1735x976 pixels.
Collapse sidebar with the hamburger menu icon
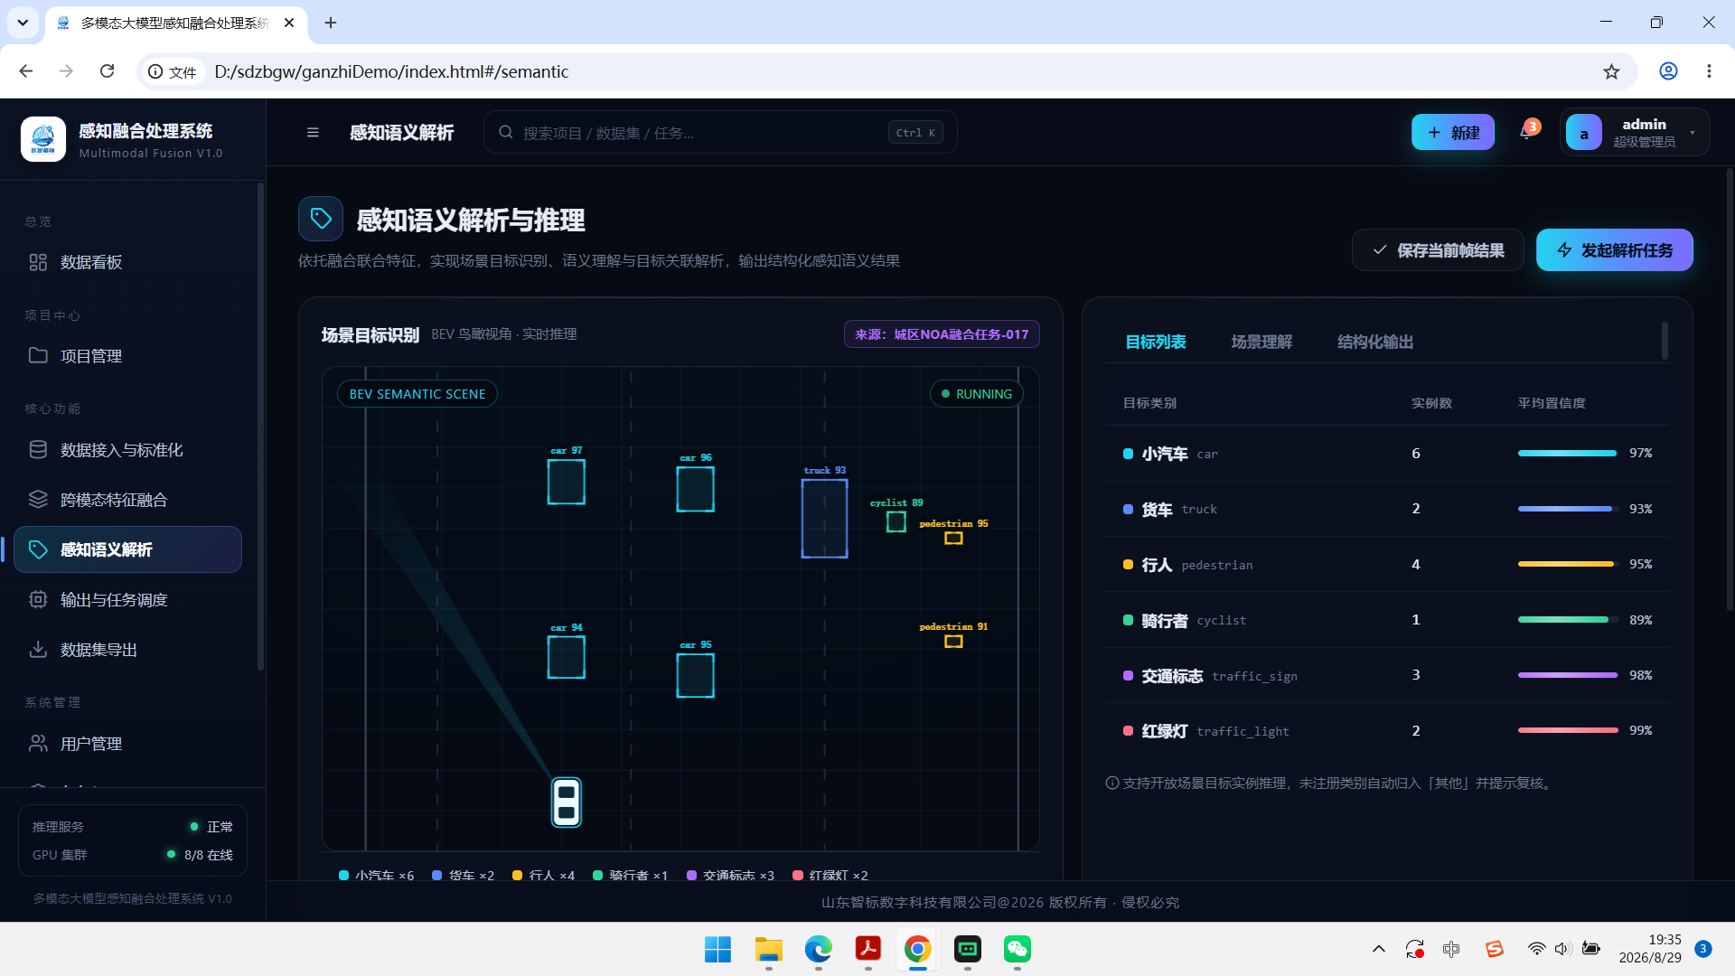313,133
